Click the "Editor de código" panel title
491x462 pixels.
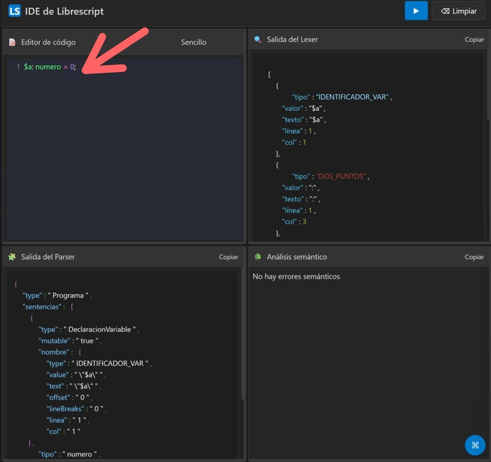[48, 42]
